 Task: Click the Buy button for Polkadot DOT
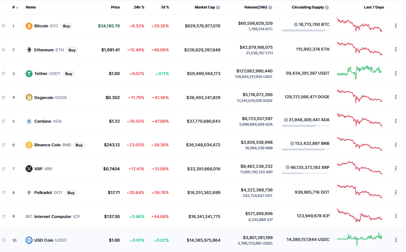point(71,193)
